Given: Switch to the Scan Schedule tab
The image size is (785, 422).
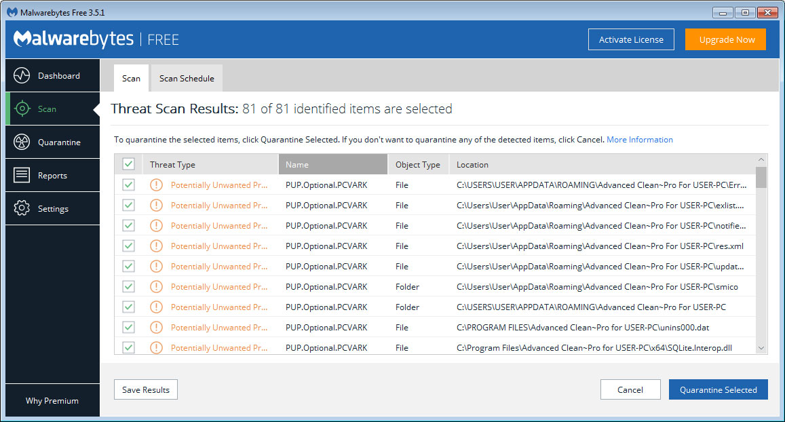Looking at the screenshot, I should [186, 78].
